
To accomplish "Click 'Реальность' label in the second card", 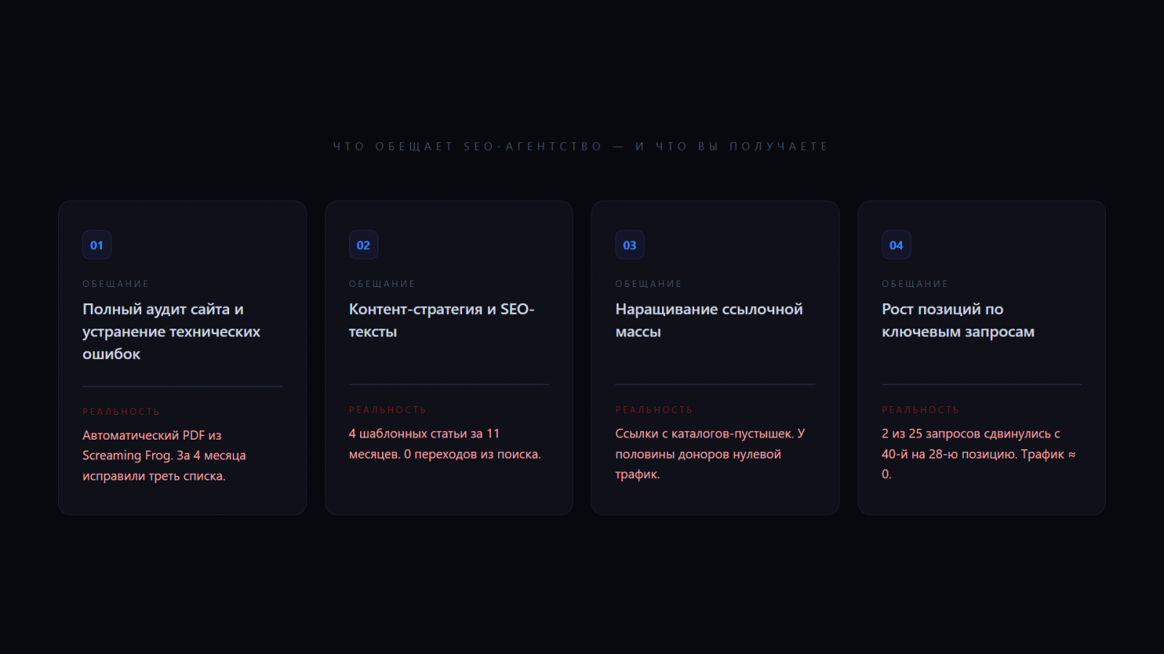I will coord(388,410).
